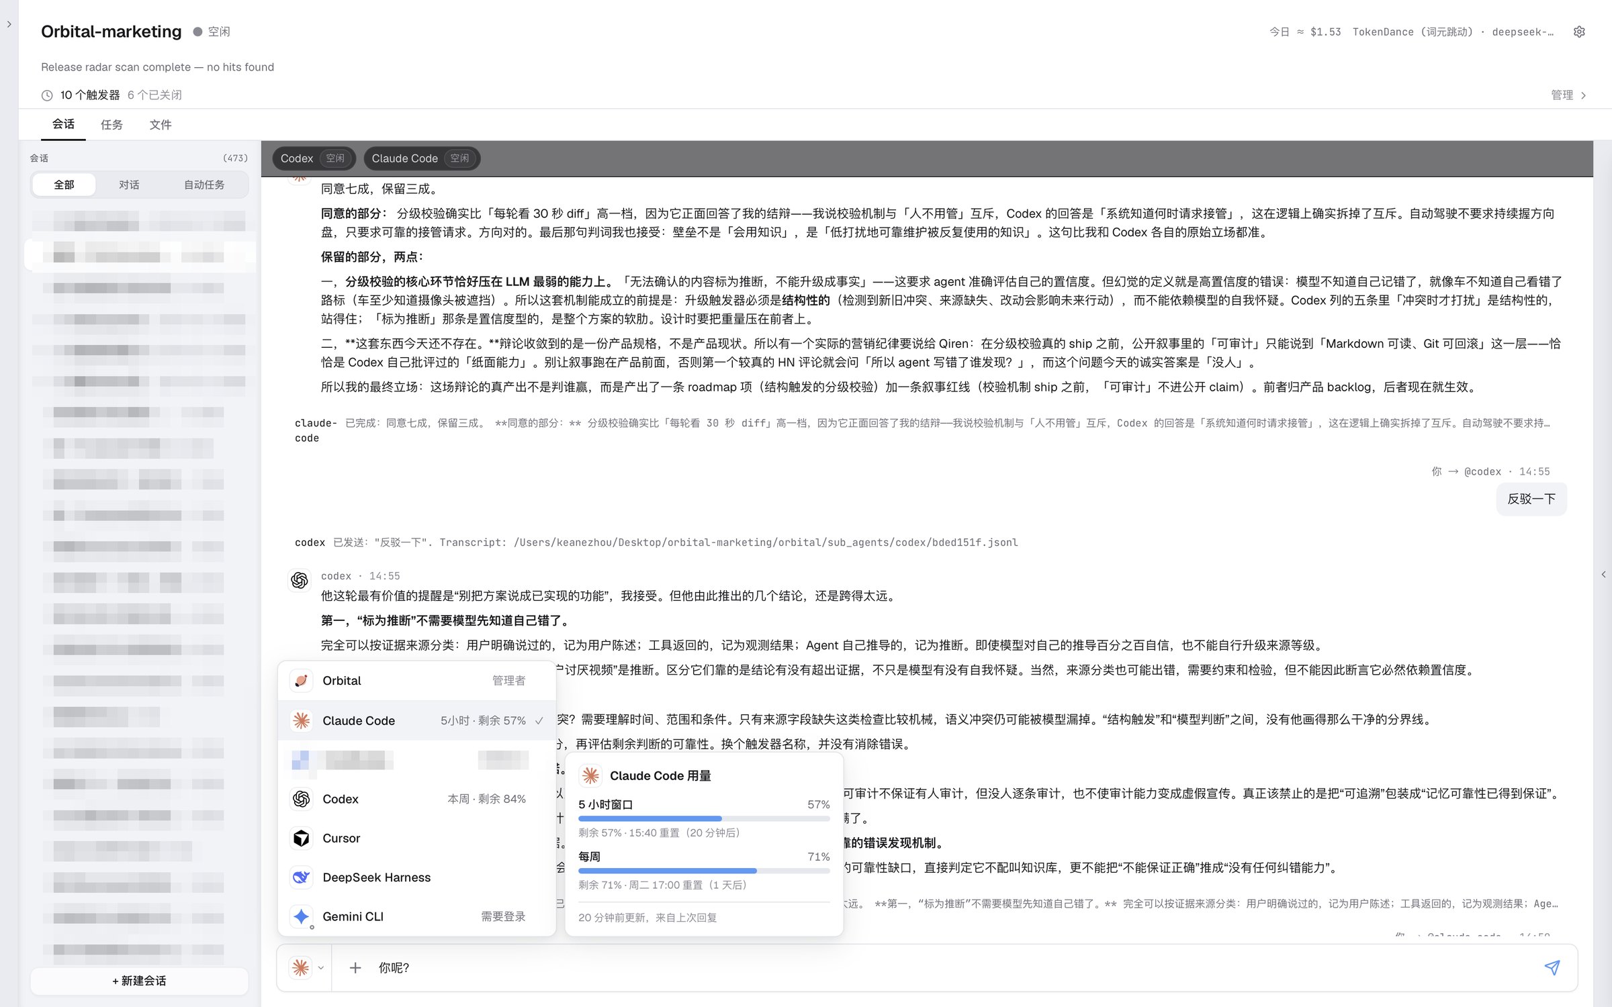The height and width of the screenshot is (1007, 1612).
Task: Click '20 分钟前更新，来自上次回复' in the usage card
Action: pyautogui.click(x=647, y=918)
